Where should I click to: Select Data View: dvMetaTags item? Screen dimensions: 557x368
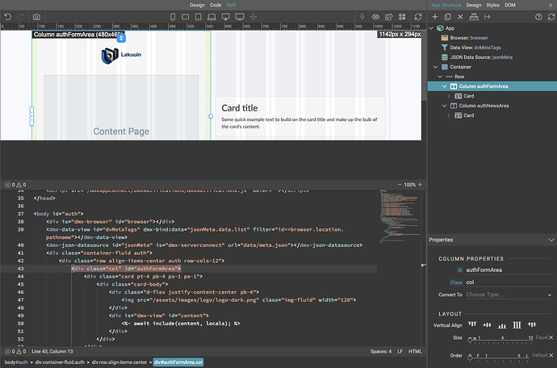(471, 48)
